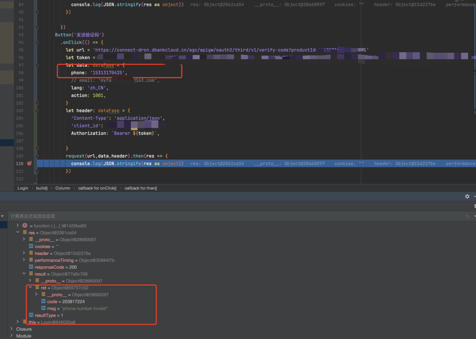The width and height of the screenshot is (476, 339).
Task: Click action value 1001
Action: click(x=98, y=96)
